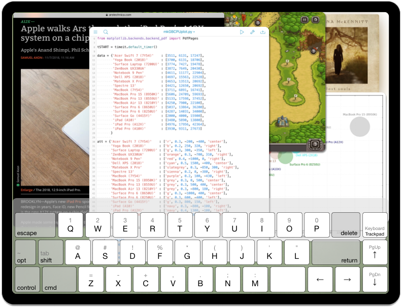Viewport: 403px width, 308px height.
Task: Toggle the Keyboard/Trackpad mode key
Action: 375,225
